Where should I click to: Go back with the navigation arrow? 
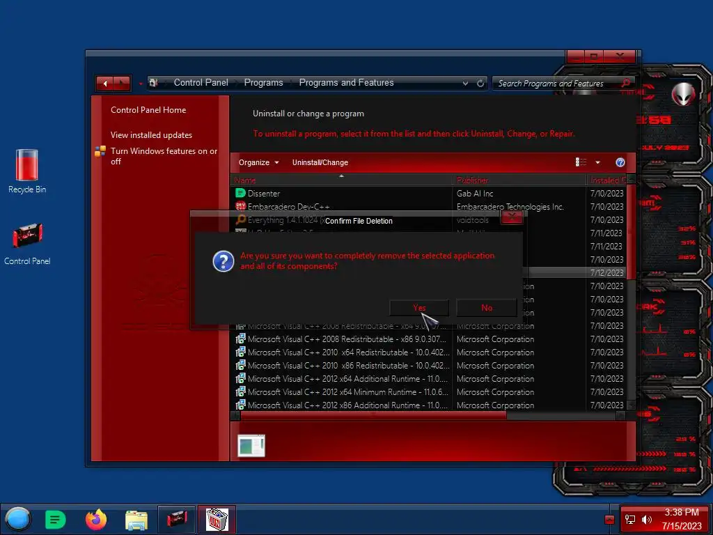pyautogui.click(x=105, y=84)
